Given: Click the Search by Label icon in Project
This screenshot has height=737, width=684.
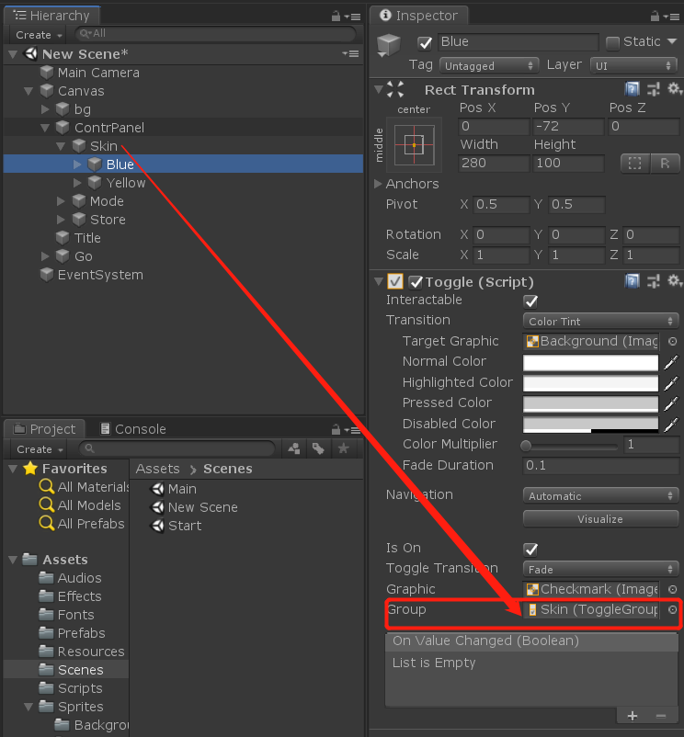Looking at the screenshot, I should pyautogui.click(x=318, y=448).
